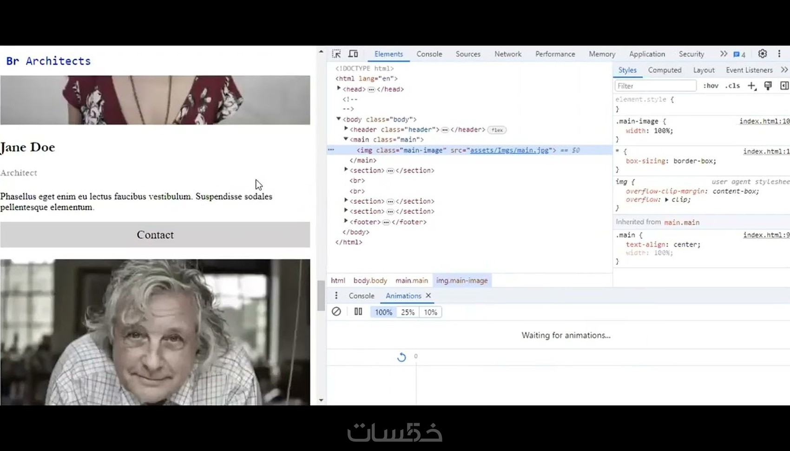The width and height of the screenshot is (790, 451).
Task: Expand the footer element node
Action: pyautogui.click(x=346, y=221)
